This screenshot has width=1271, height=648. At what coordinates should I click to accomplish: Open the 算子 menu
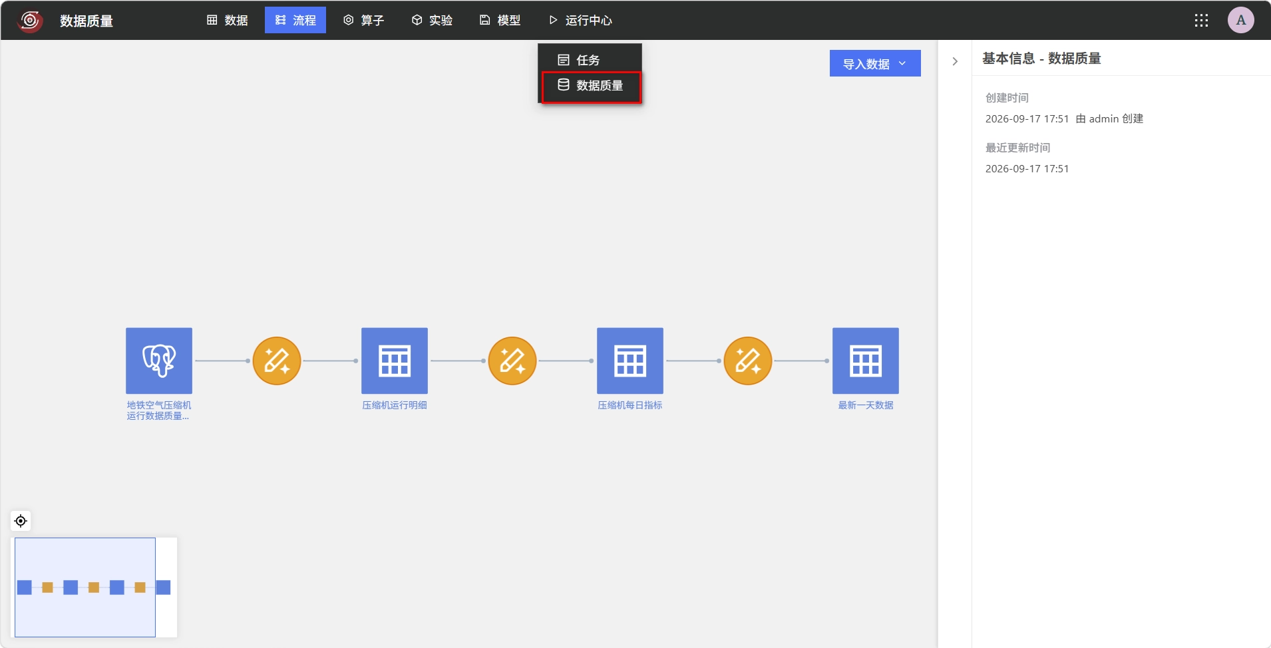363,20
